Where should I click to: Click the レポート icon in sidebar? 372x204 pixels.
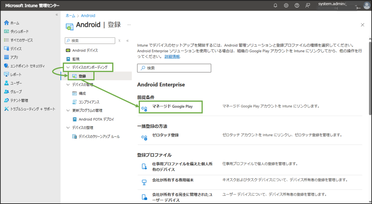tap(7, 74)
